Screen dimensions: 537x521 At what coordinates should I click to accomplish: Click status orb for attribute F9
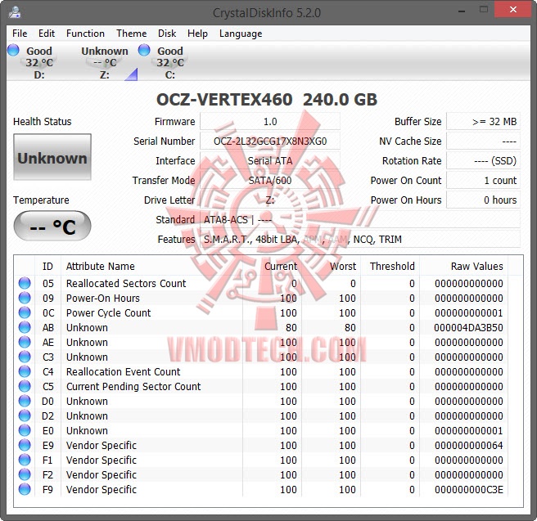pyautogui.click(x=25, y=489)
